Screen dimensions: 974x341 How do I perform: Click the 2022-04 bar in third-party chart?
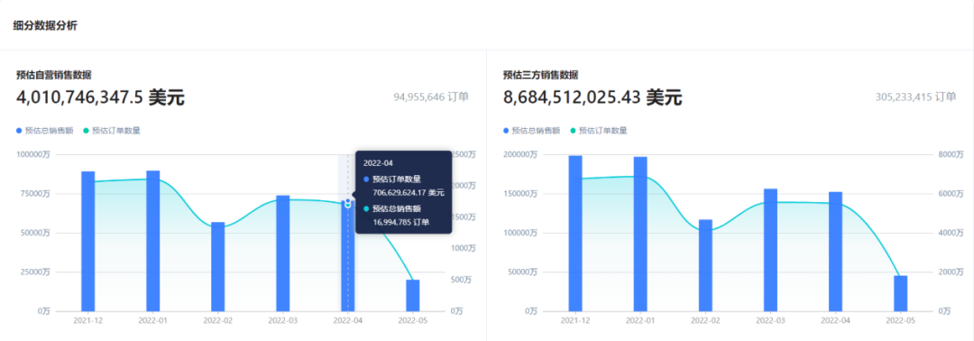click(x=835, y=252)
